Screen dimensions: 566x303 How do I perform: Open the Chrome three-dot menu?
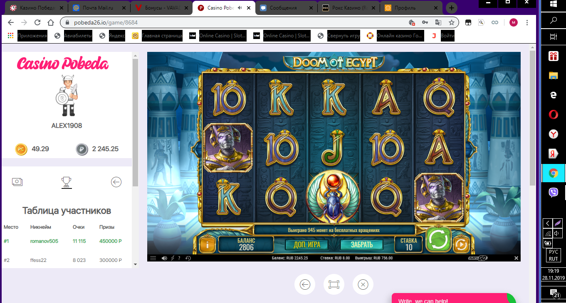[x=526, y=23]
